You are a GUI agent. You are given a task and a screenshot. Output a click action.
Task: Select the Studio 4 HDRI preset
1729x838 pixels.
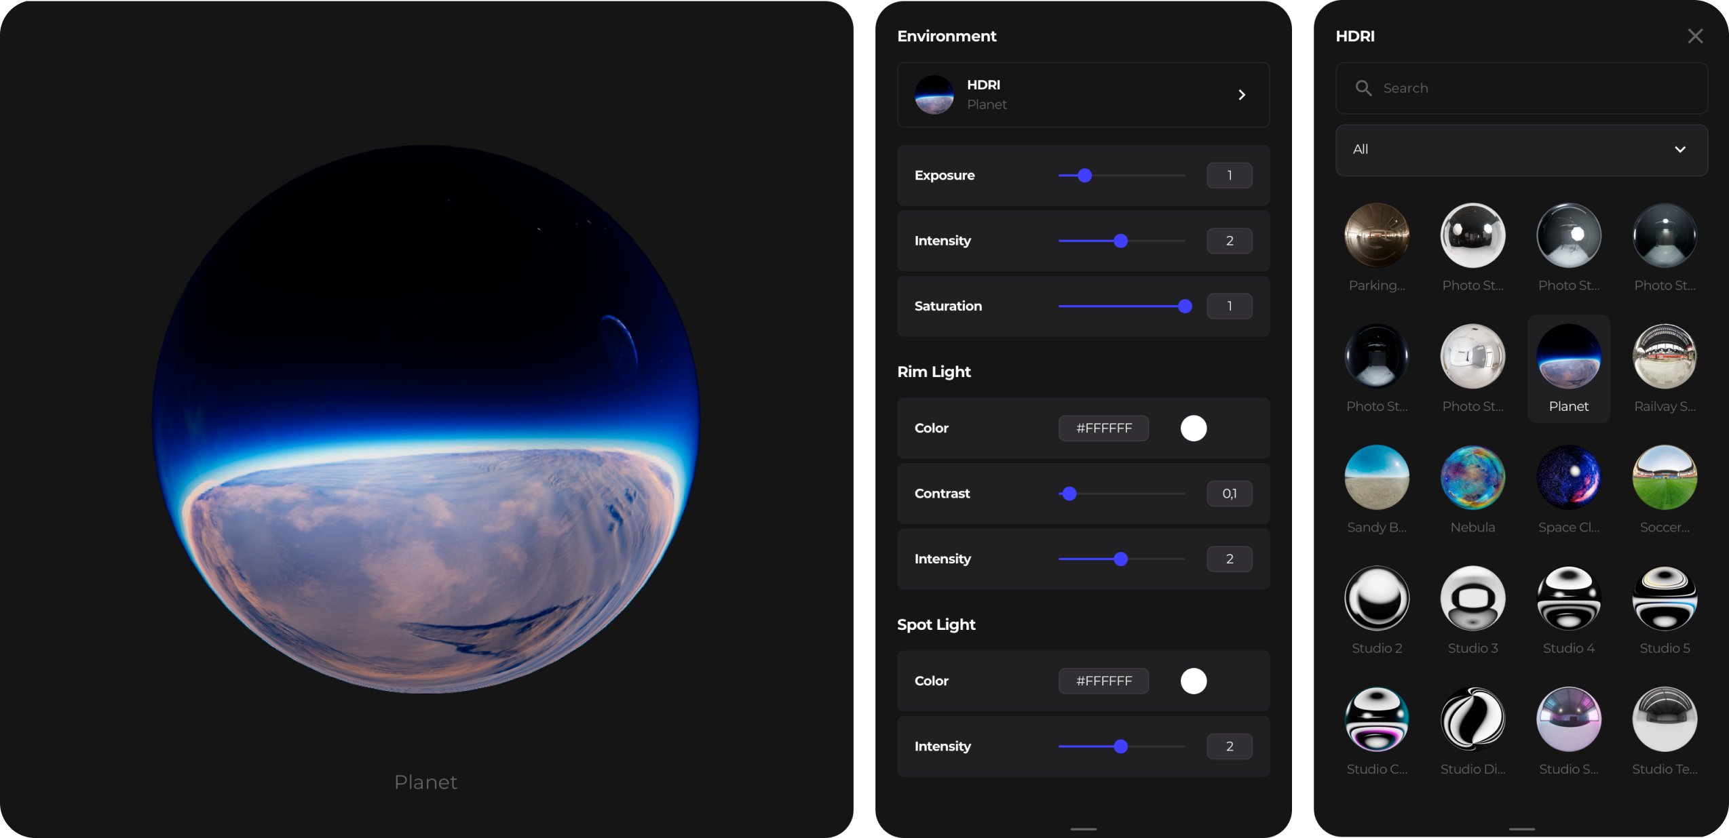click(x=1568, y=598)
